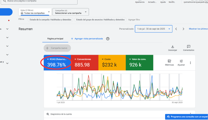Click Agregar filtro
208x120 pixels.
[134, 20]
